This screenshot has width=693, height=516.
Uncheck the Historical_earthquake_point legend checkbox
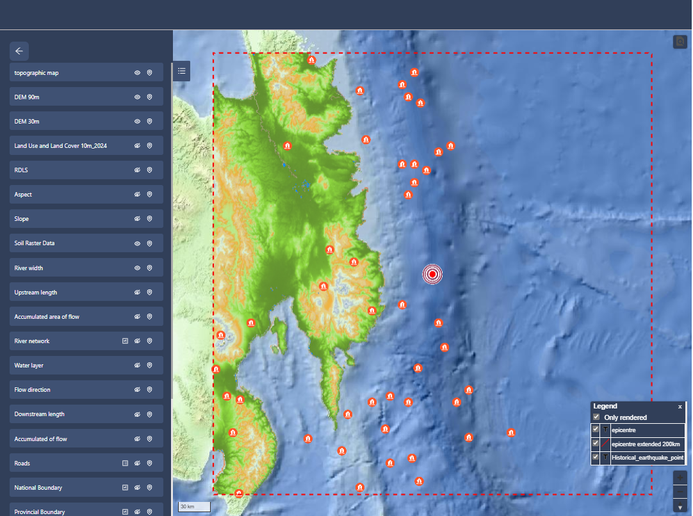point(596,457)
